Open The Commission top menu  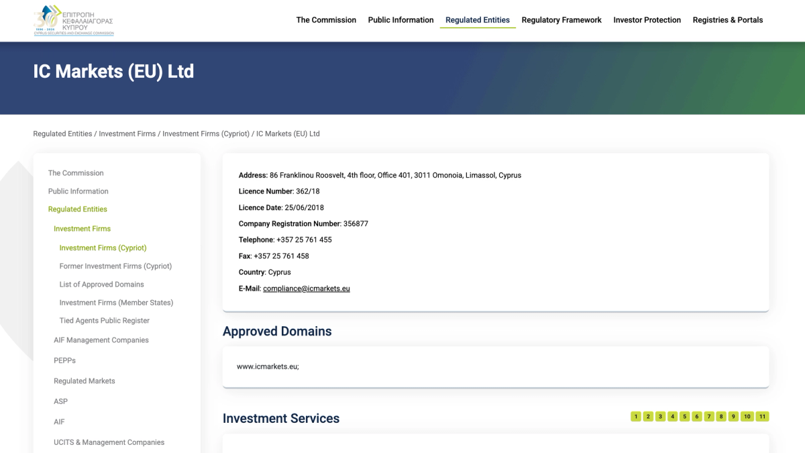(x=326, y=20)
